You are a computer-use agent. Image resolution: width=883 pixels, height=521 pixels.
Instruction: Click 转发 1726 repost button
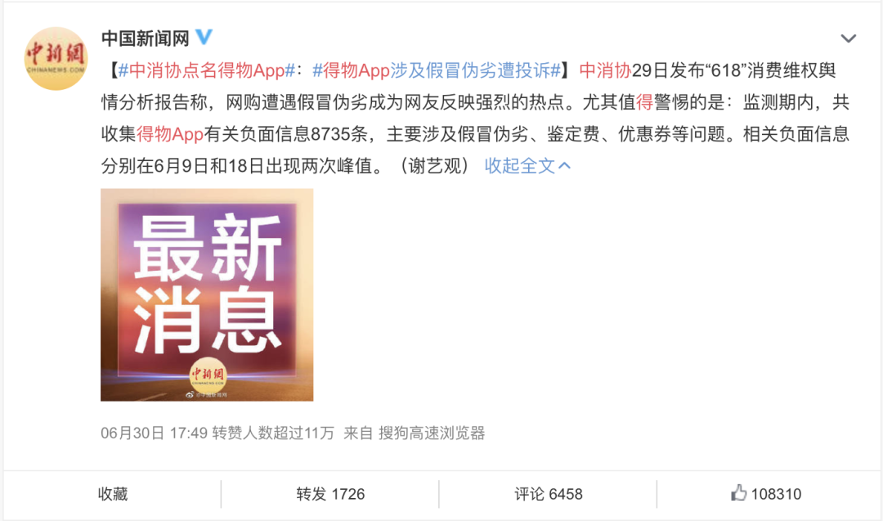330,494
